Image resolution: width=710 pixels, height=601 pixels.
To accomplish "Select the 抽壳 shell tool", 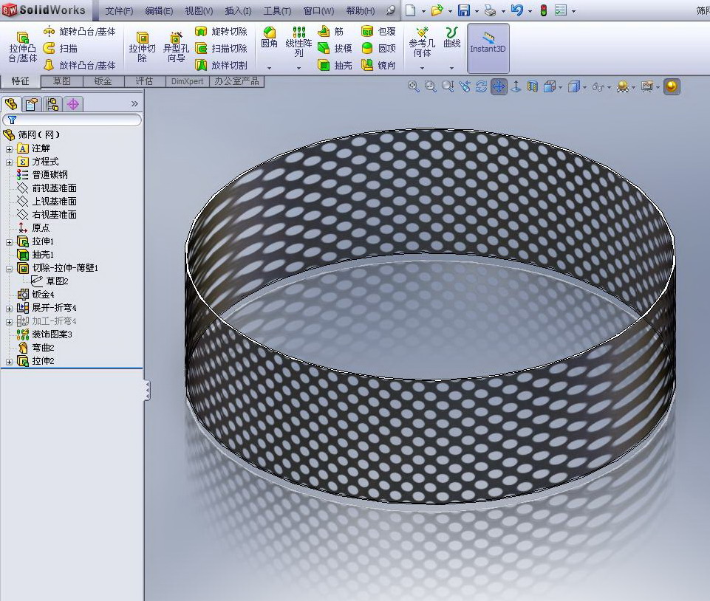I will click(x=335, y=65).
